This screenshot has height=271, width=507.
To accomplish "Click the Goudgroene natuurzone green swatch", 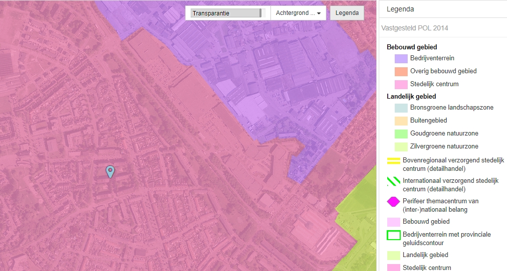I will coord(401,134).
